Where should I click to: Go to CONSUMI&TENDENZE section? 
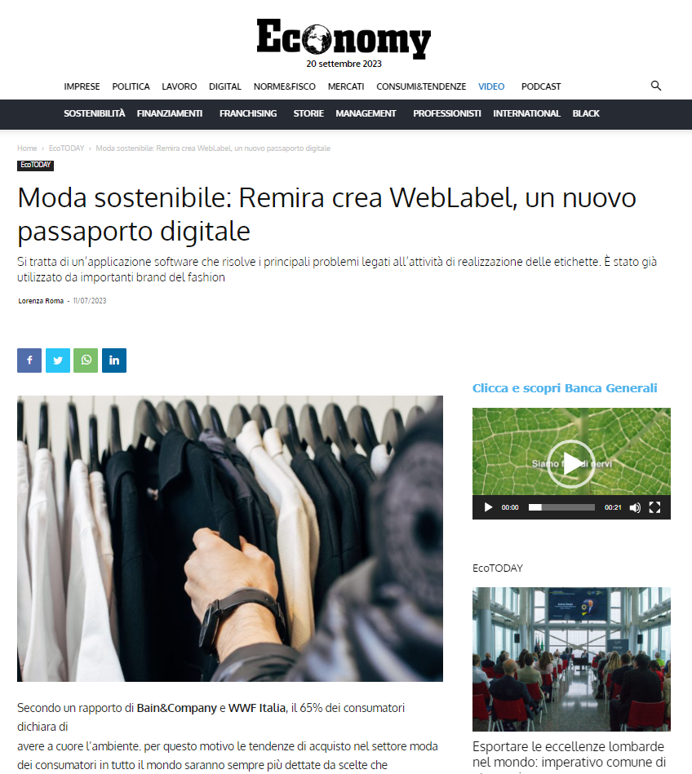pos(421,86)
